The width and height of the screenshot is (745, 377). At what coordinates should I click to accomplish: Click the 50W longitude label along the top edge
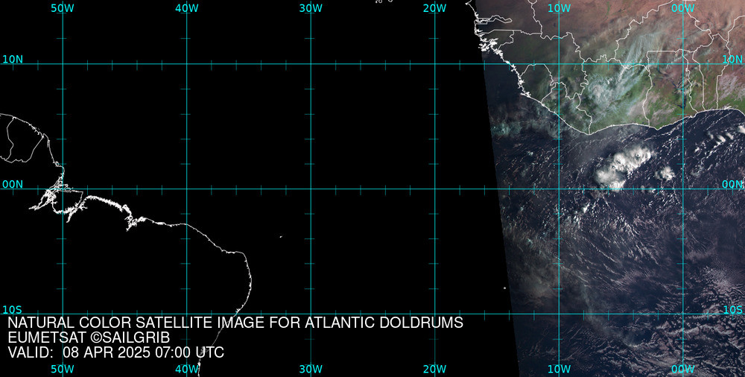tap(63, 8)
